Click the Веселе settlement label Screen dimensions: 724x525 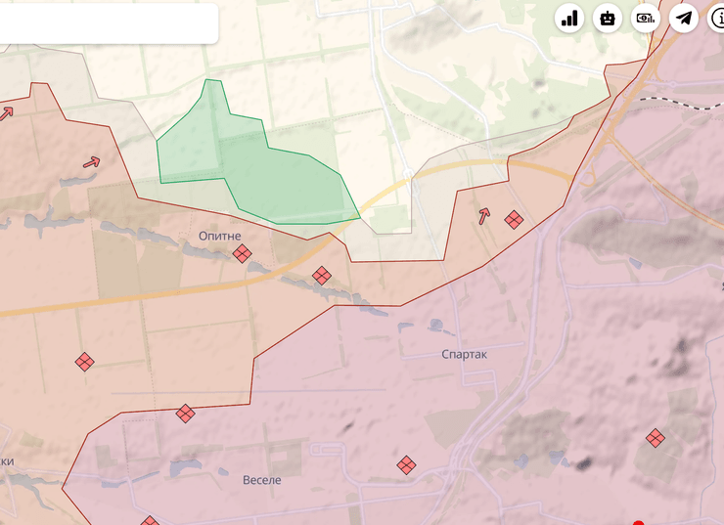[261, 480]
